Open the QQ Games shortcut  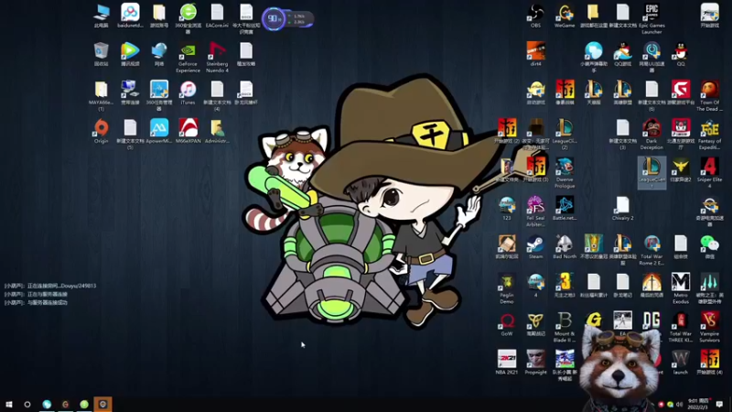(x=622, y=54)
